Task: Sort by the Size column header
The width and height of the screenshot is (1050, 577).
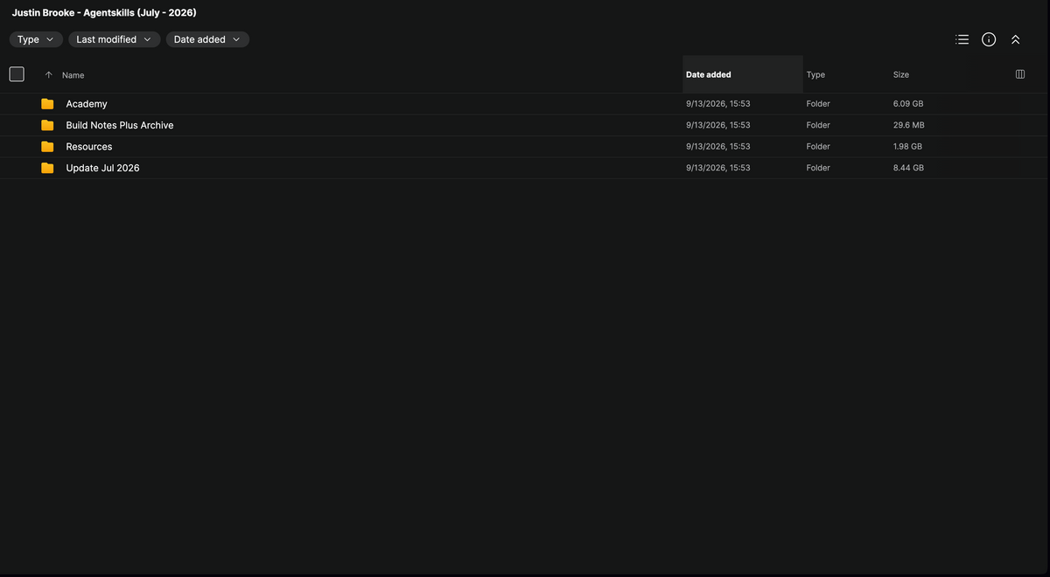Action: (x=901, y=75)
